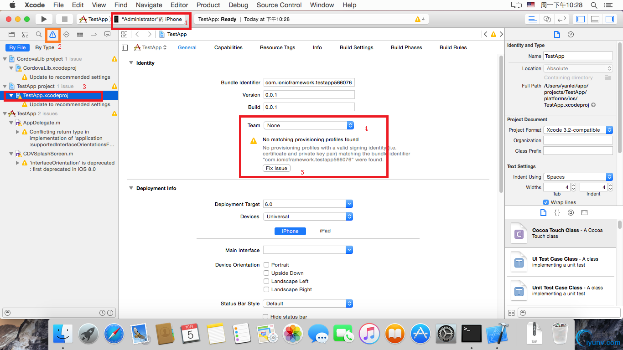Image resolution: width=623 pixels, height=350 pixels.
Task: Open the Build Phases tab
Action: pyautogui.click(x=406, y=47)
